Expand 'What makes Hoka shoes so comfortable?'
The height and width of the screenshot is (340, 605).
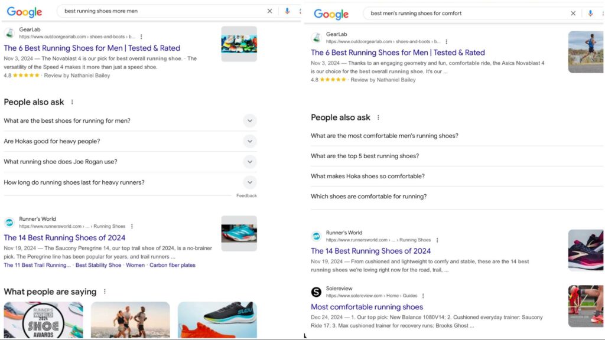[x=457, y=176]
